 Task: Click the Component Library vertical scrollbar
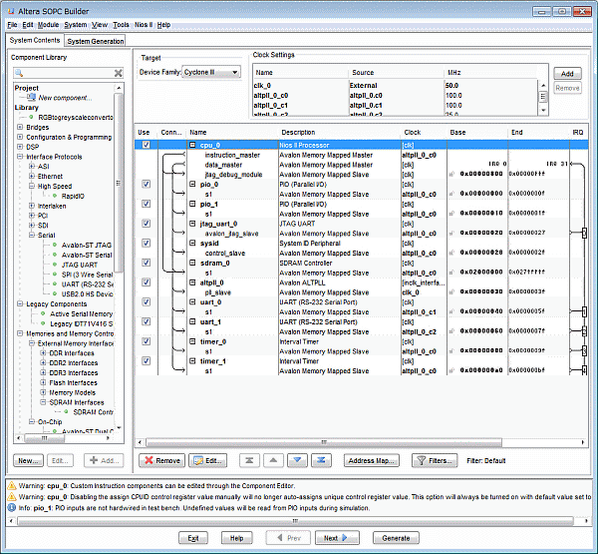pos(119,183)
